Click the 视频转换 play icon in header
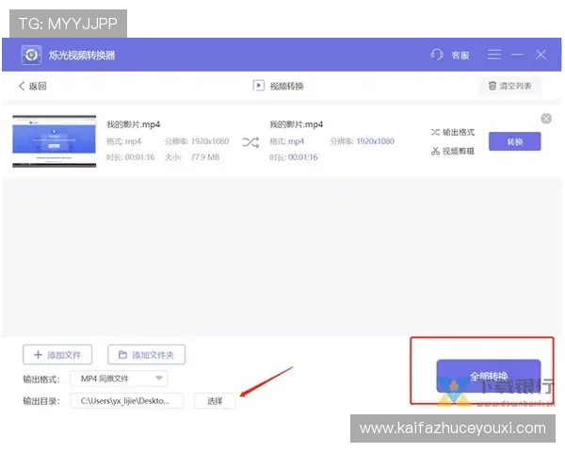Viewport: 565px width, 452px height. tap(259, 86)
